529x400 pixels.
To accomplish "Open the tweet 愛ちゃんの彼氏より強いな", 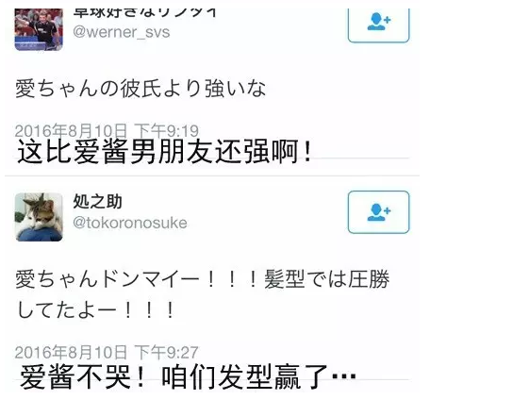I will (141, 89).
